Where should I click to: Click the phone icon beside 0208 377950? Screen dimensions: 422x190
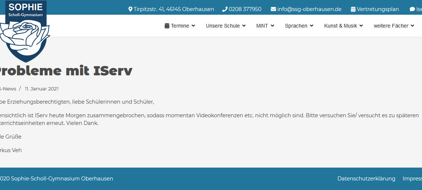point(225,9)
